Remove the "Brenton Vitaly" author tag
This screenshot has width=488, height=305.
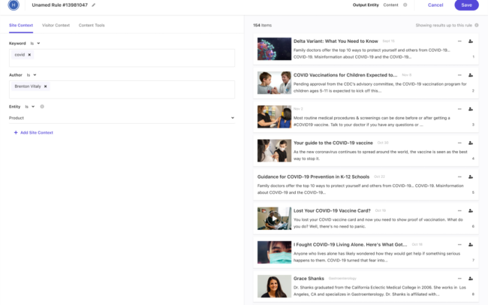(x=46, y=86)
